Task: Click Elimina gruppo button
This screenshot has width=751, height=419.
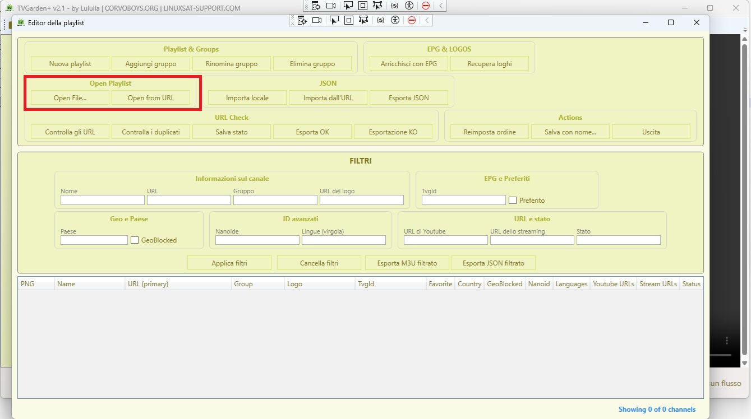Action: coord(312,63)
